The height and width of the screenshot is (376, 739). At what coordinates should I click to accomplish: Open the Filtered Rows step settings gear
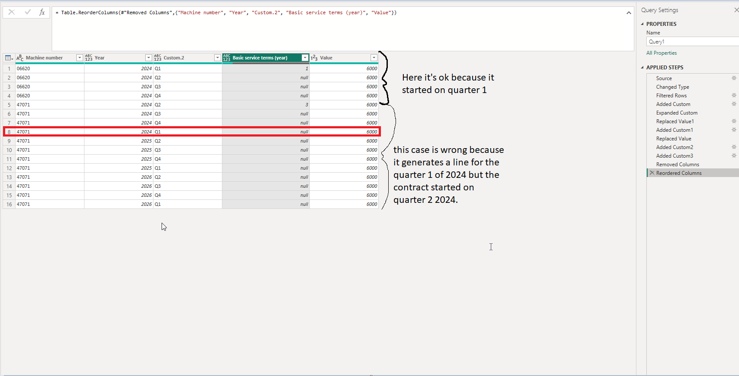[x=734, y=95]
